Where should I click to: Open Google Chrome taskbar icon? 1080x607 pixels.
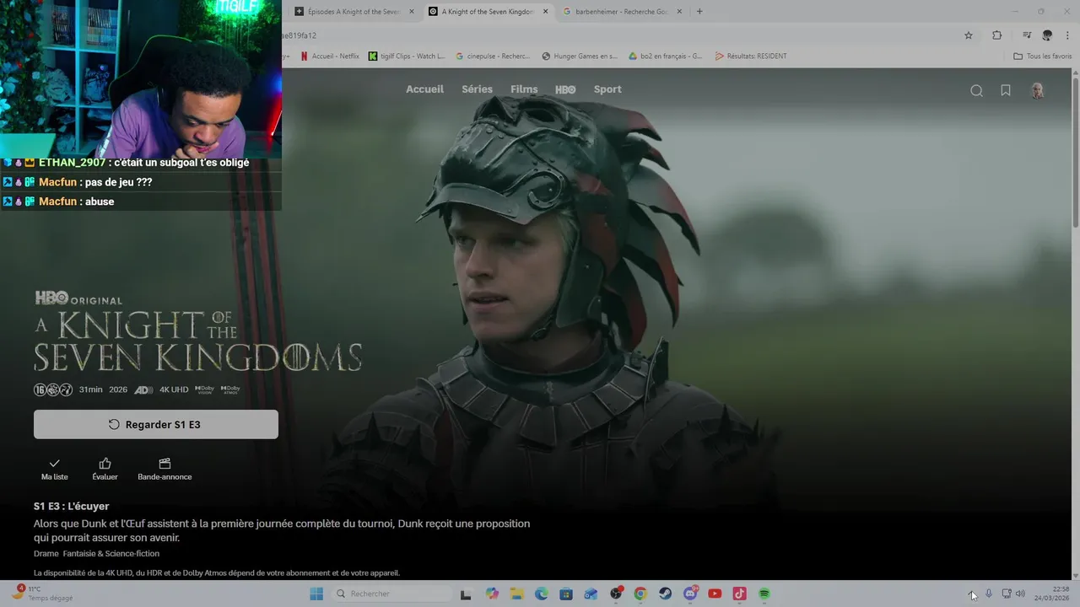click(x=640, y=594)
